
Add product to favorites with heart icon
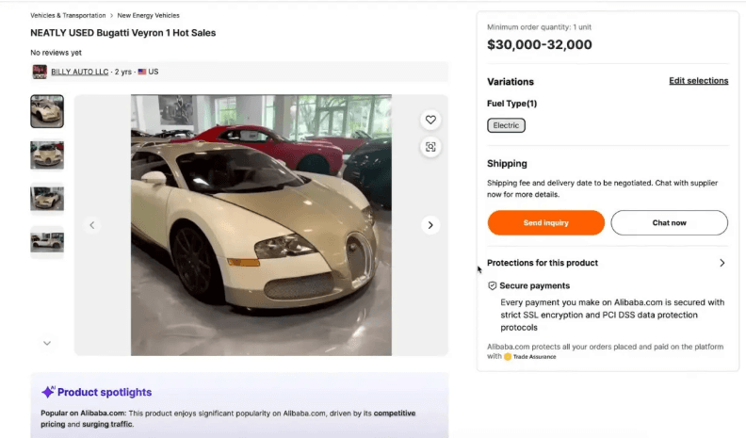click(430, 120)
